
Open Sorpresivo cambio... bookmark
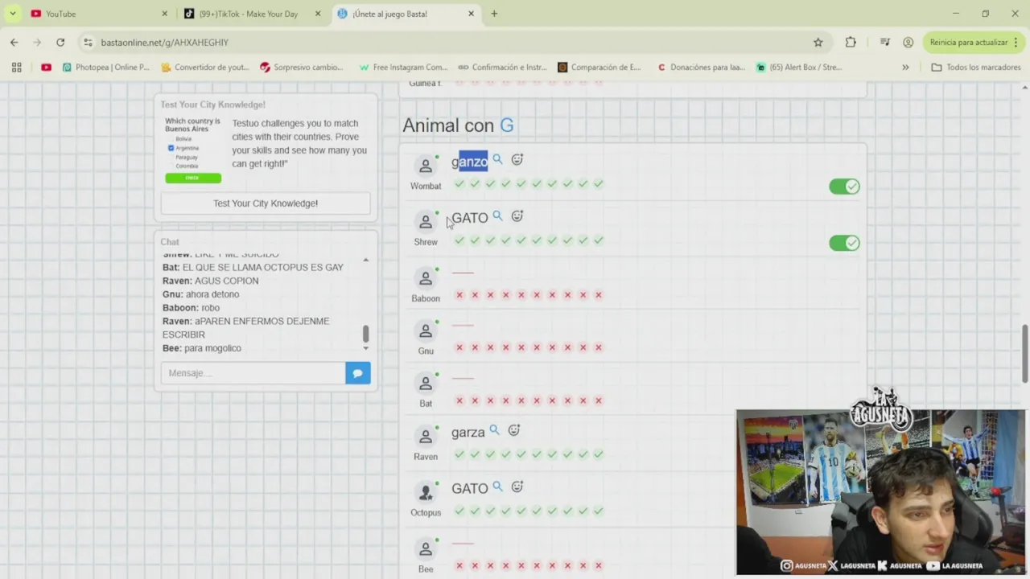(301, 68)
